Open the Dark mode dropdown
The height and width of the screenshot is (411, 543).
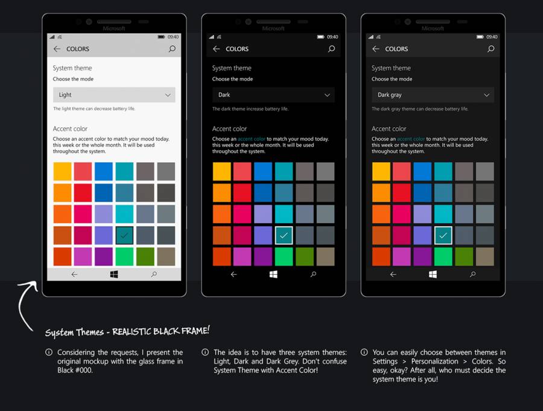273,95
